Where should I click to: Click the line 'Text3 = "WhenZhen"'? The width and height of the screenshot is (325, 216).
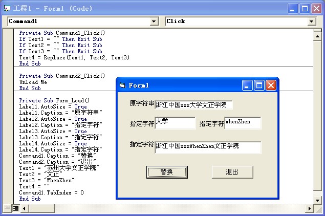point(47,180)
